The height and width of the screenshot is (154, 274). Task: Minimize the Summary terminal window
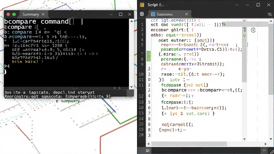[111, 14]
